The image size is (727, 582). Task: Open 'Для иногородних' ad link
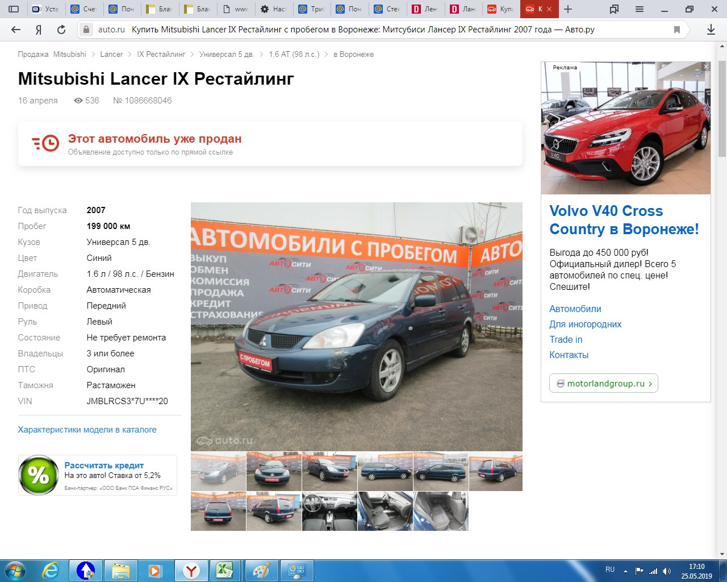(x=586, y=324)
